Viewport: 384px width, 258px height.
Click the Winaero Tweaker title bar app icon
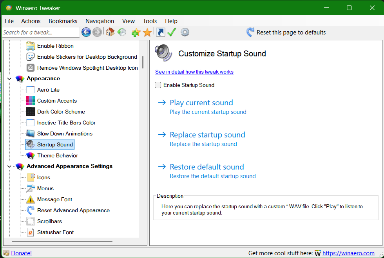point(9,8)
